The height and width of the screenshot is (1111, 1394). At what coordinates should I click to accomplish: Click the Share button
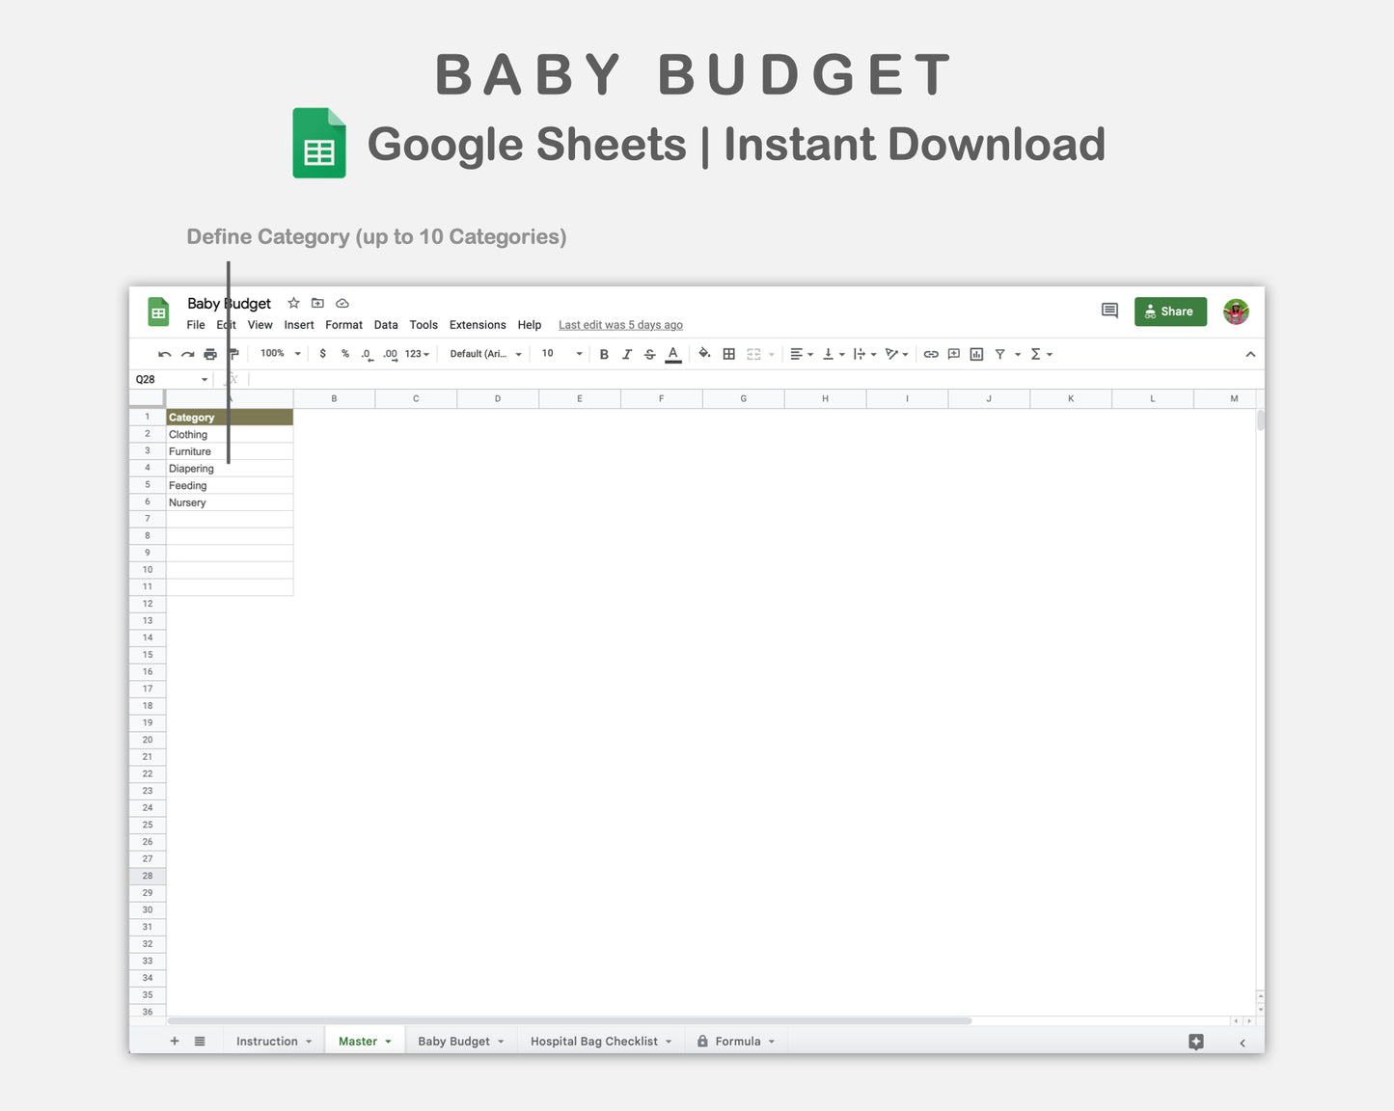click(x=1170, y=311)
